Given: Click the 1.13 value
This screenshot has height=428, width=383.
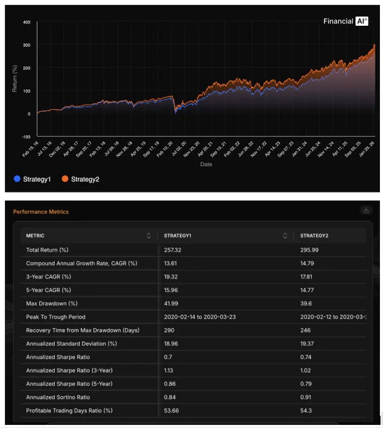Looking at the screenshot, I should (168, 370).
